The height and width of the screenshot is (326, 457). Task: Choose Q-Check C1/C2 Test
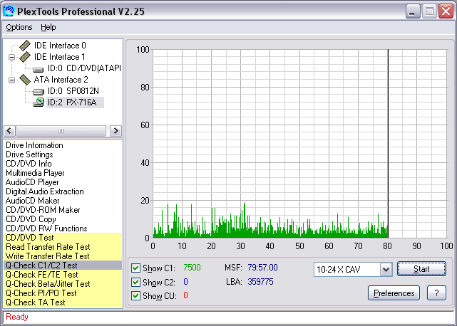click(63, 265)
